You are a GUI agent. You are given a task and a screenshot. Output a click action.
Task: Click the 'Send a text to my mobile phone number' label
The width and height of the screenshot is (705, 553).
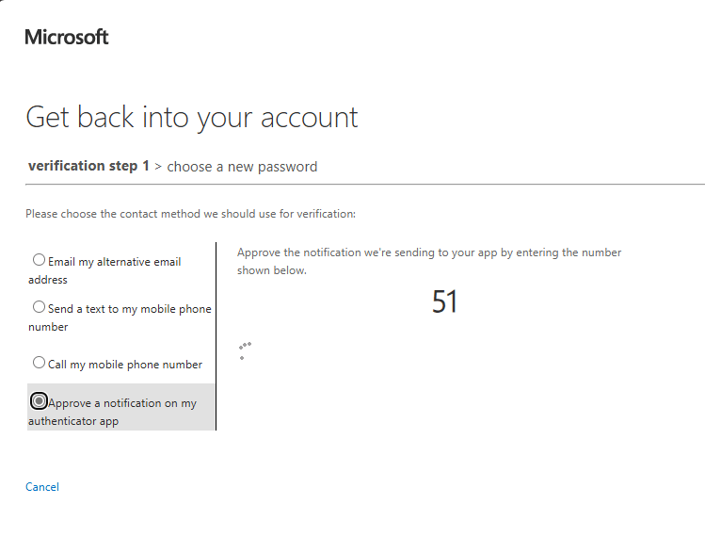[129, 309]
